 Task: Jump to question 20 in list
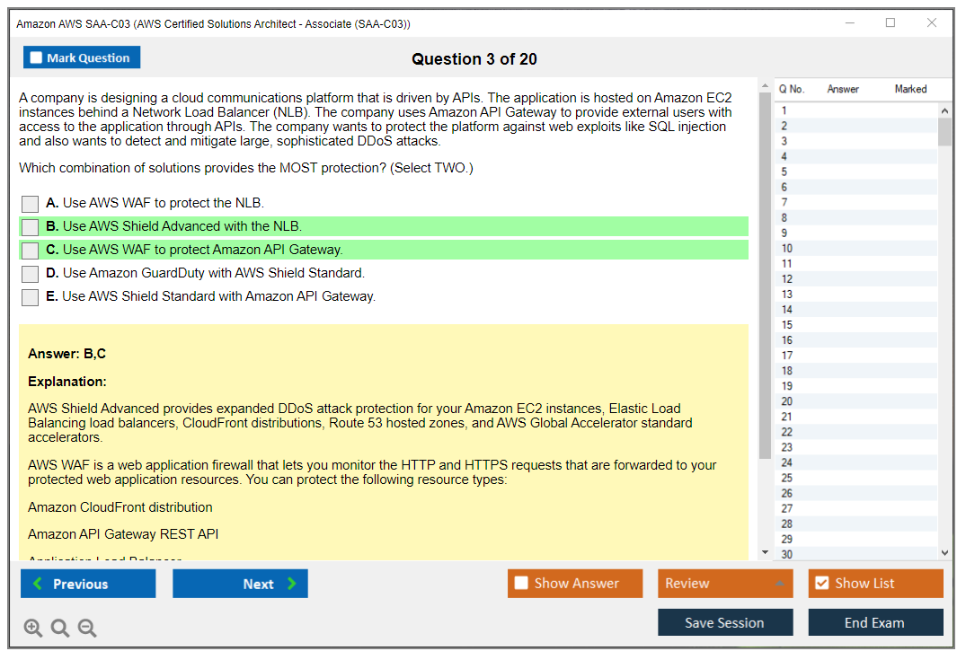(x=787, y=401)
